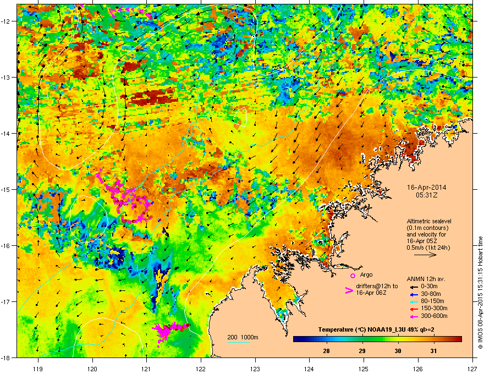Screen dimensions: 484x374
Task: Click longitude axis label 119
Action: click(x=38, y=369)
